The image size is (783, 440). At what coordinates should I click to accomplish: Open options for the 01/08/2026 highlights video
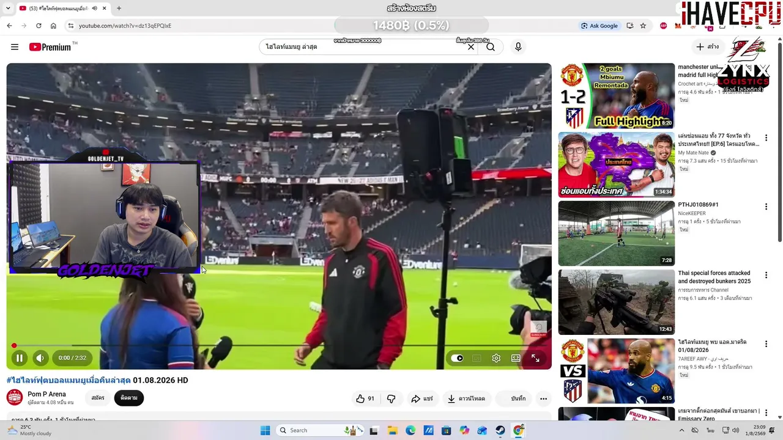tap(766, 344)
